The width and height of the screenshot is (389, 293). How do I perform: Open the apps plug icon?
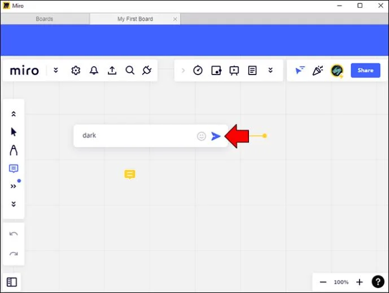pyautogui.click(x=147, y=71)
